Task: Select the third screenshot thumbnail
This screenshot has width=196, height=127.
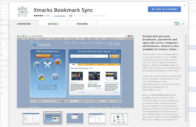Action: click(75, 118)
